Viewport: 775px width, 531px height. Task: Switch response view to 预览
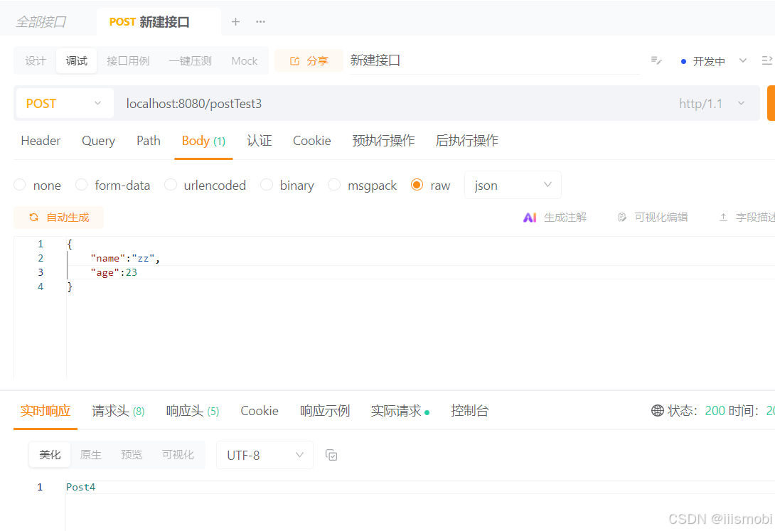(x=132, y=455)
